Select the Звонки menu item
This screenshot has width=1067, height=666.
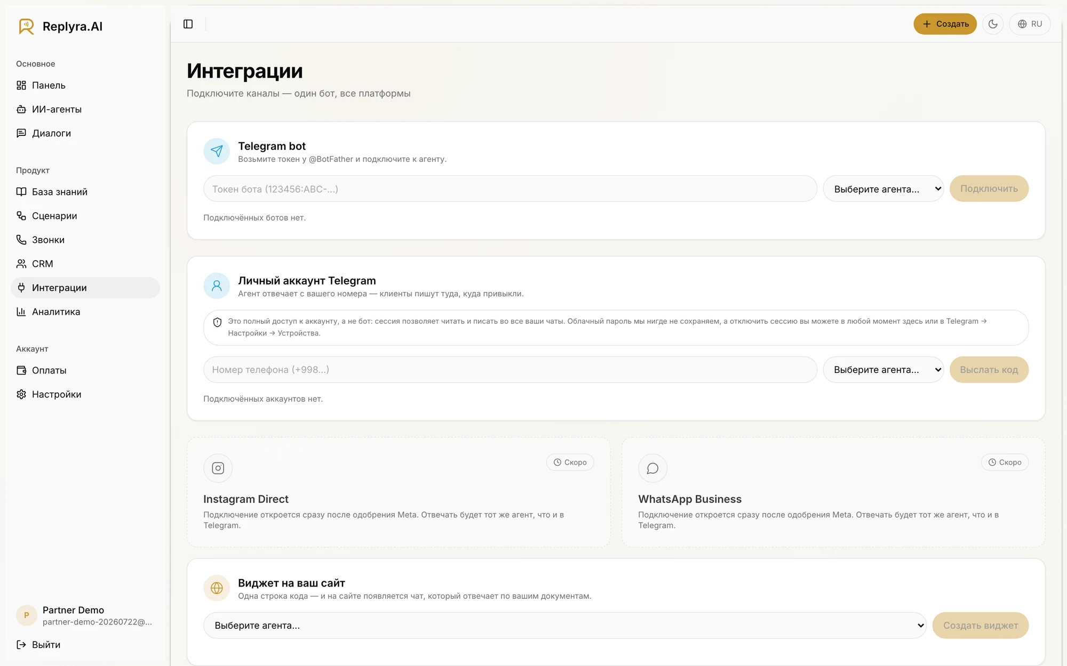85,240
